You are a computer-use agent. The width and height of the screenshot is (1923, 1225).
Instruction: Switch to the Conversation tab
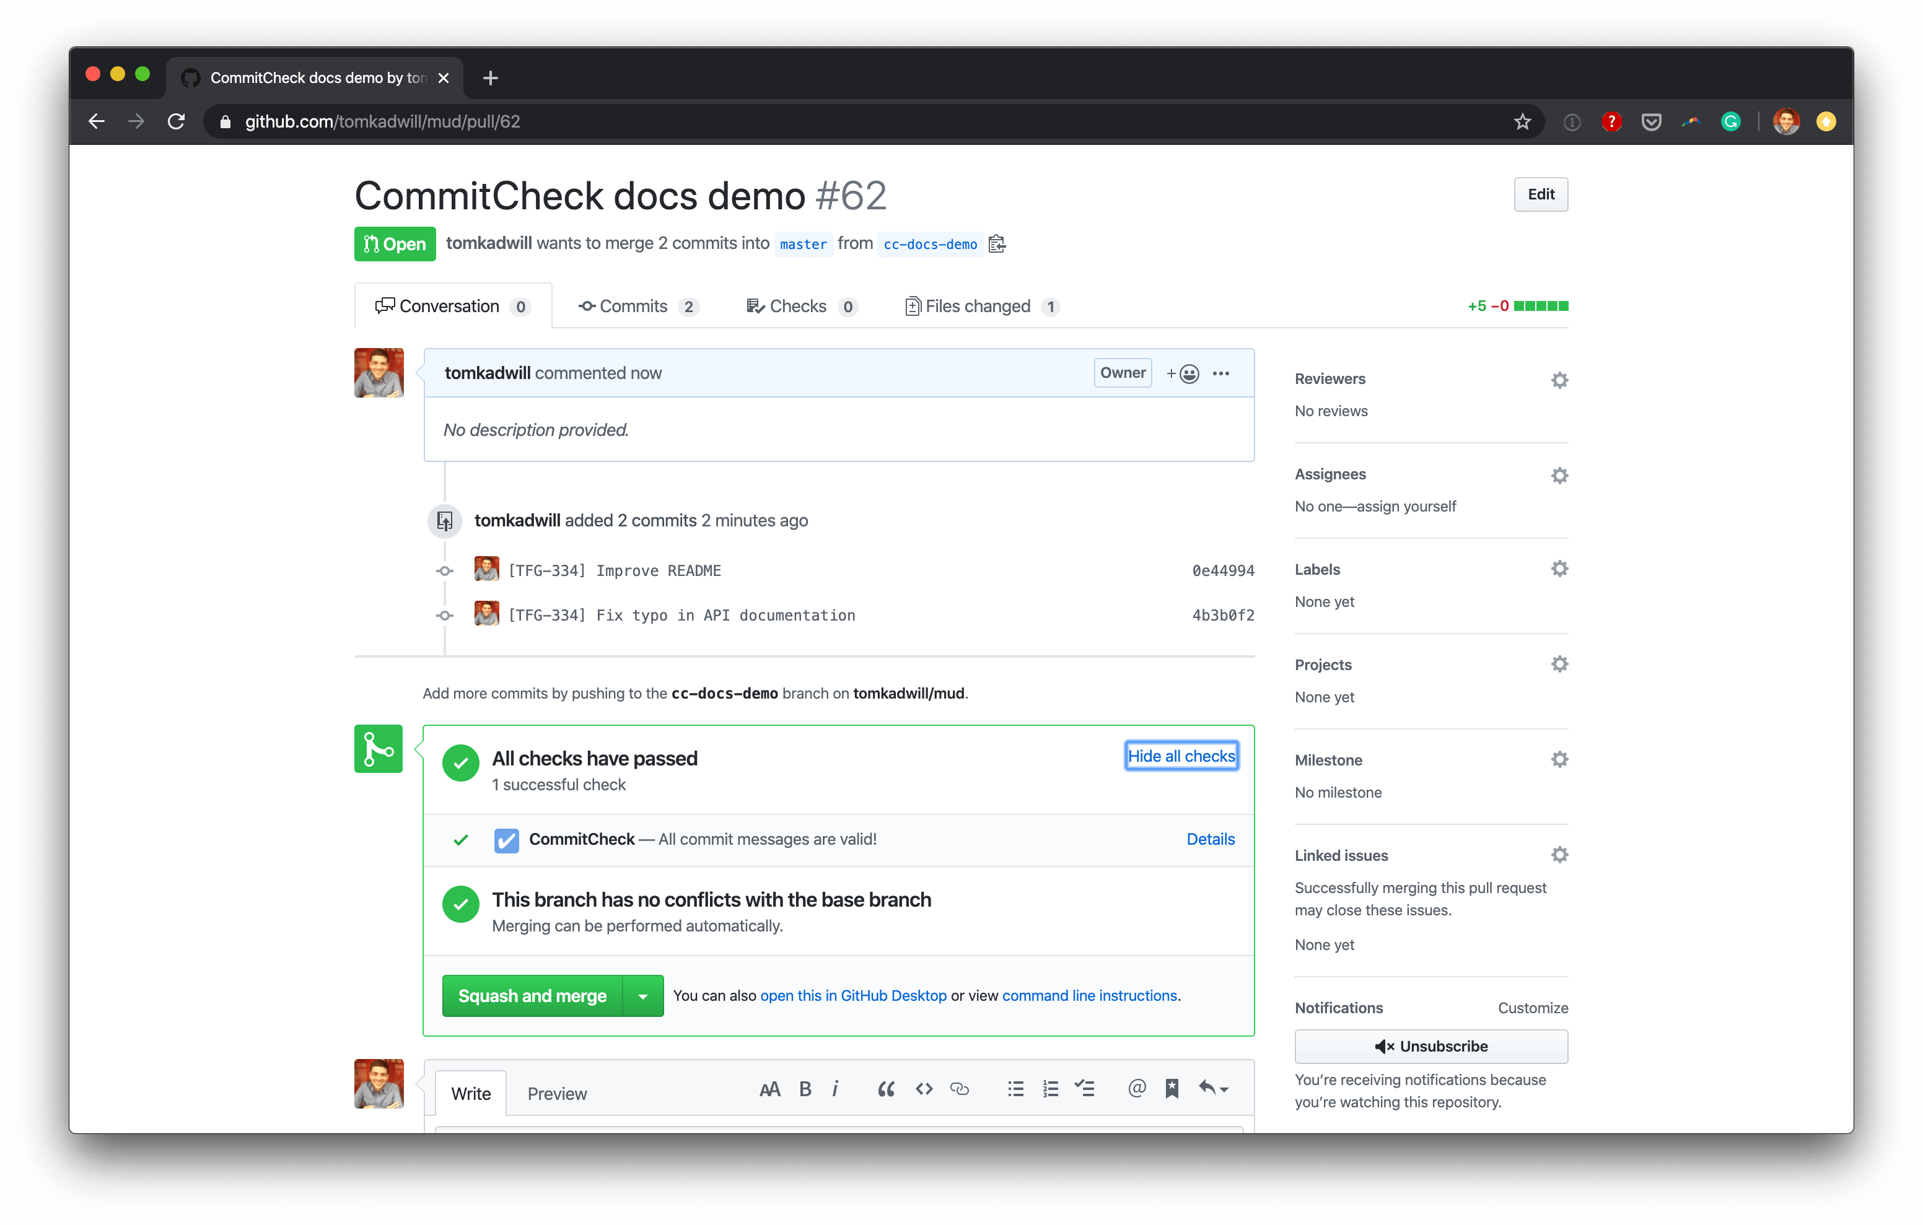pyautogui.click(x=453, y=306)
